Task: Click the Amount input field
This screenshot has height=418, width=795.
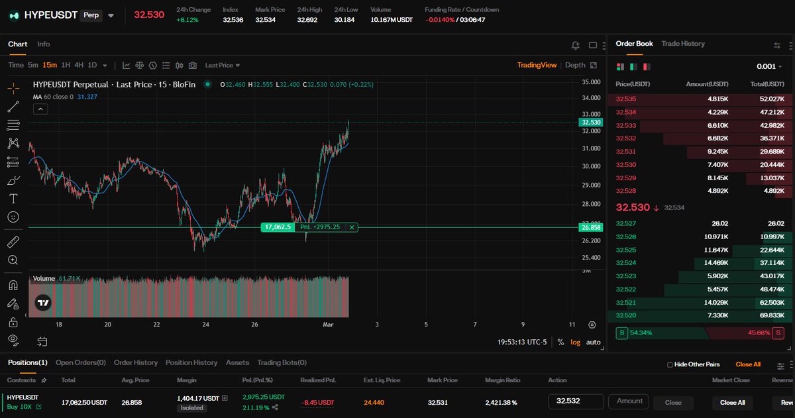Action: (x=629, y=401)
